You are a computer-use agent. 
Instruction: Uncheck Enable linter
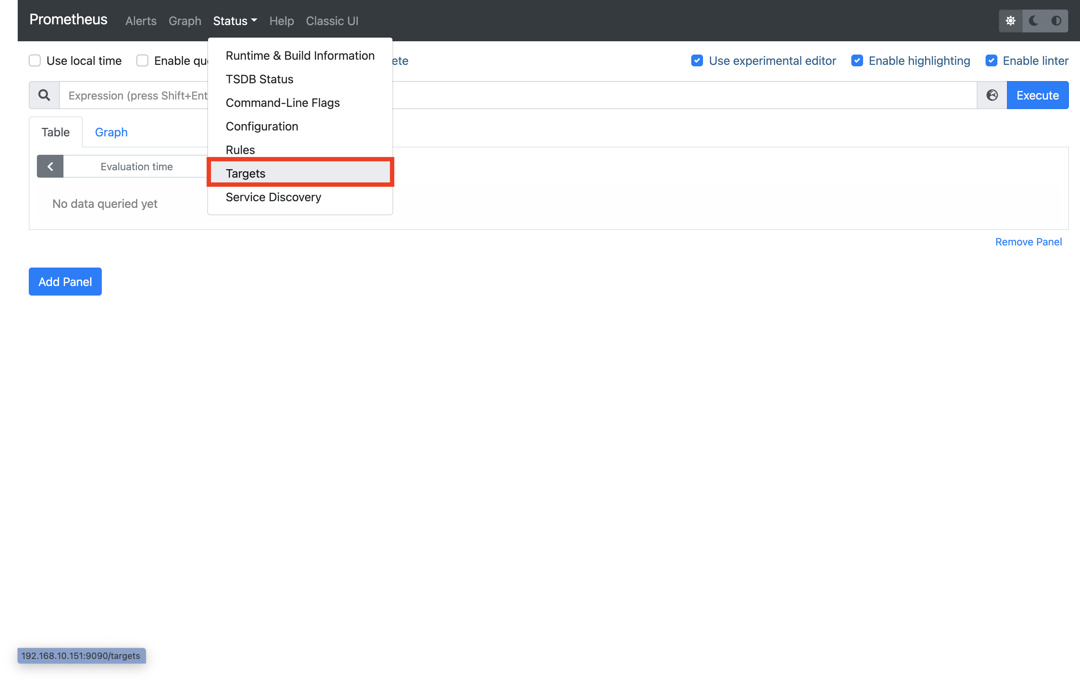tap(991, 60)
